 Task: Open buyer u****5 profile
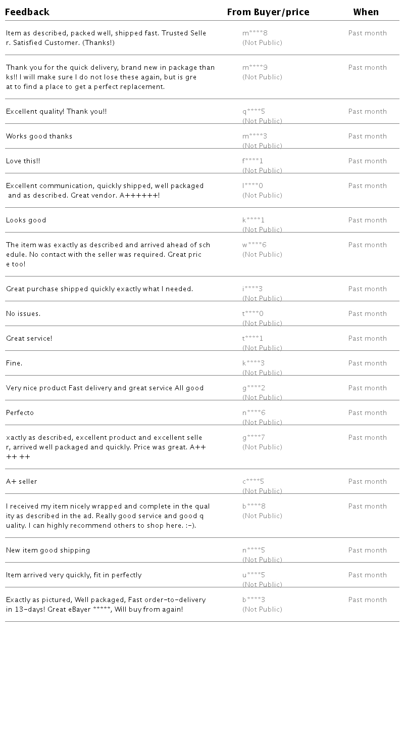(x=254, y=575)
